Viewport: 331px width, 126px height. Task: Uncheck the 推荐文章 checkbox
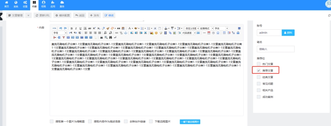[x=259, y=71]
